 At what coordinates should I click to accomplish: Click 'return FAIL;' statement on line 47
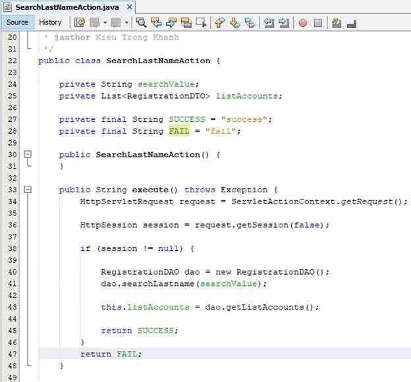point(111,354)
